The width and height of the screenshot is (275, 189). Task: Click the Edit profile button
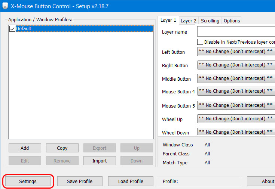pyautogui.click(x=25, y=161)
